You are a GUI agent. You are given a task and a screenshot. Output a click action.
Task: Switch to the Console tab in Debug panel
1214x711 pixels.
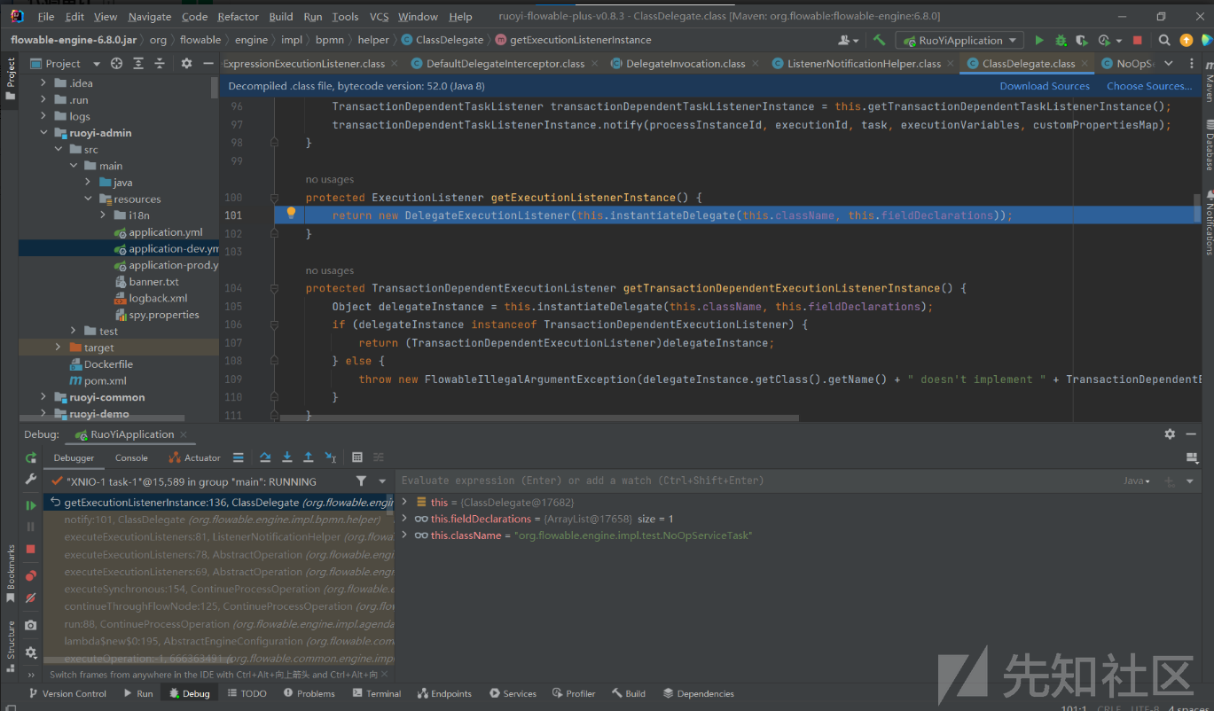(131, 457)
